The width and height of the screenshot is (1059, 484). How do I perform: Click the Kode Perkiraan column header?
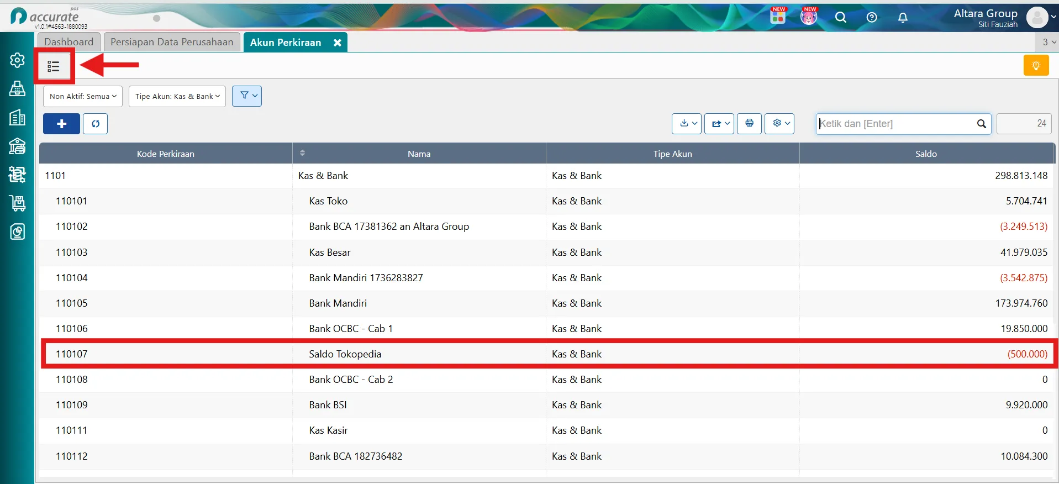(x=166, y=154)
